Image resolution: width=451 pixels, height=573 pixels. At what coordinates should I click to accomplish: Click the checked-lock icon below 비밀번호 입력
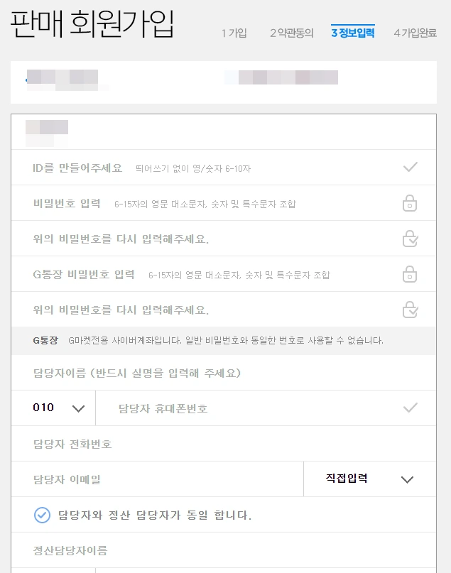[x=410, y=239]
